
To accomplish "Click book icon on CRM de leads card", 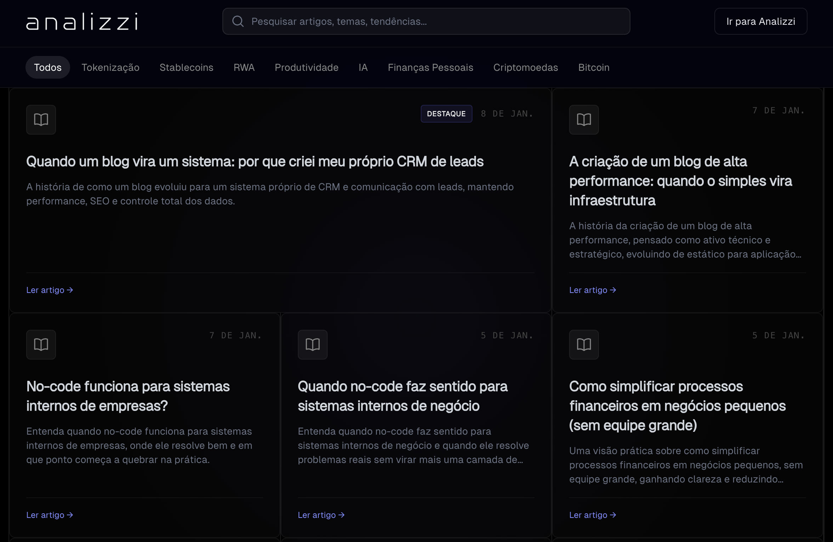I will tap(41, 120).
